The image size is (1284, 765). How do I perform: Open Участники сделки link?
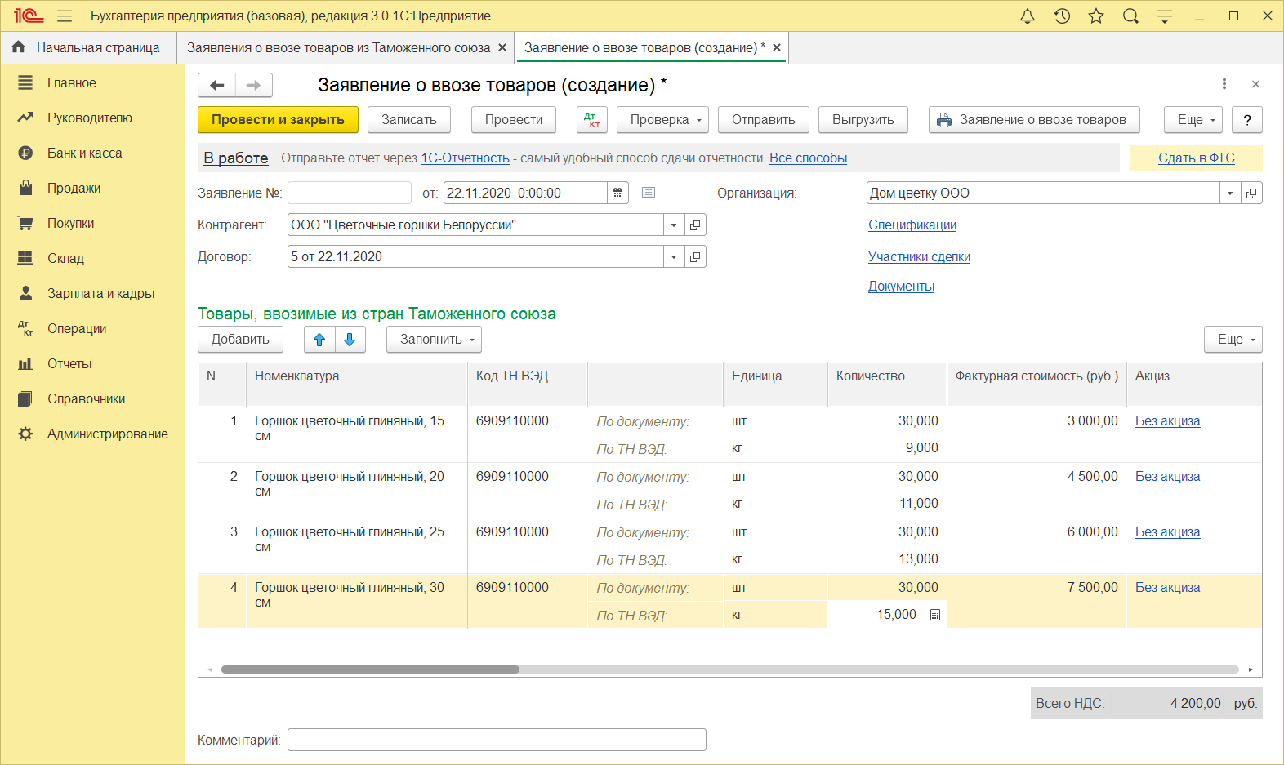pyautogui.click(x=919, y=257)
